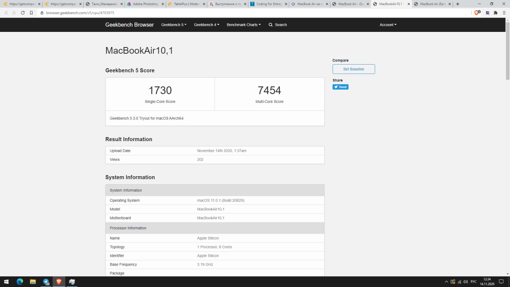Switch to Brave browser on the taskbar
Viewport: 510px width, 287px height.
click(59, 281)
